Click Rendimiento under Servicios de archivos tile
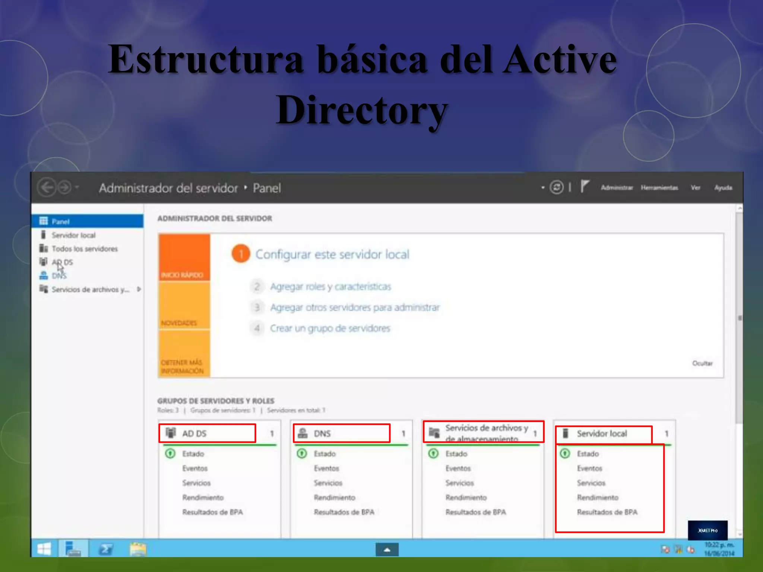 (466, 497)
